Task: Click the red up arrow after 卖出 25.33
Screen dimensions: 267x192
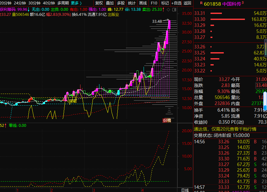Action: [x=163, y=9]
